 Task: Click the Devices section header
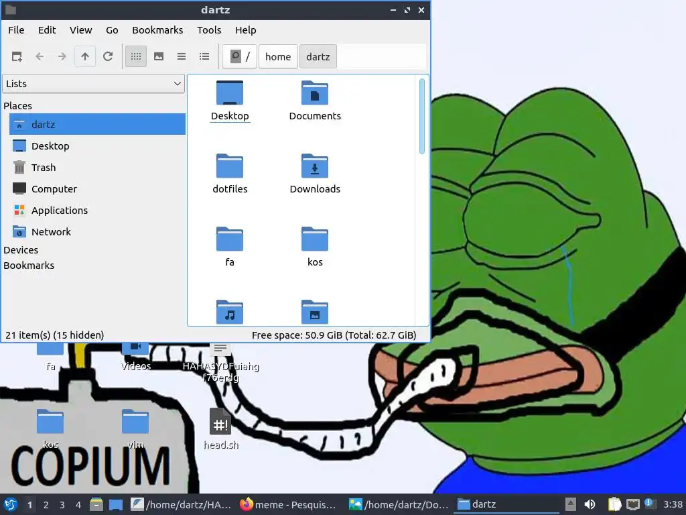point(21,250)
